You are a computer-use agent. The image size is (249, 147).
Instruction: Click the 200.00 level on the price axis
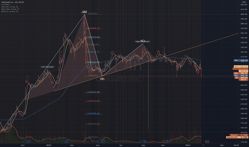coord(244,109)
